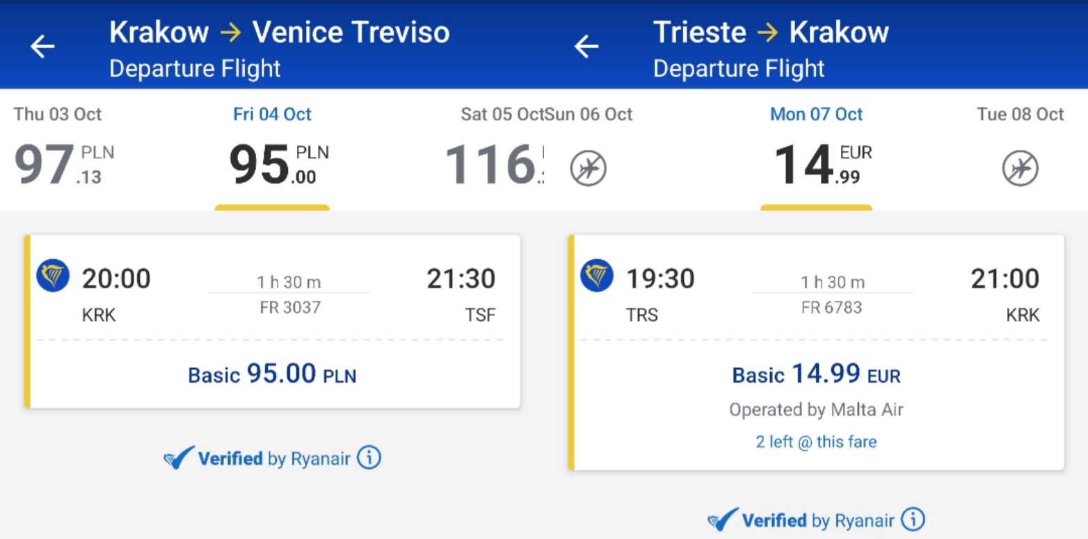Screen dimensions: 1088x539
Task: Choose Basic 14.99 EUR fare
Action: click(x=816, y=375)
